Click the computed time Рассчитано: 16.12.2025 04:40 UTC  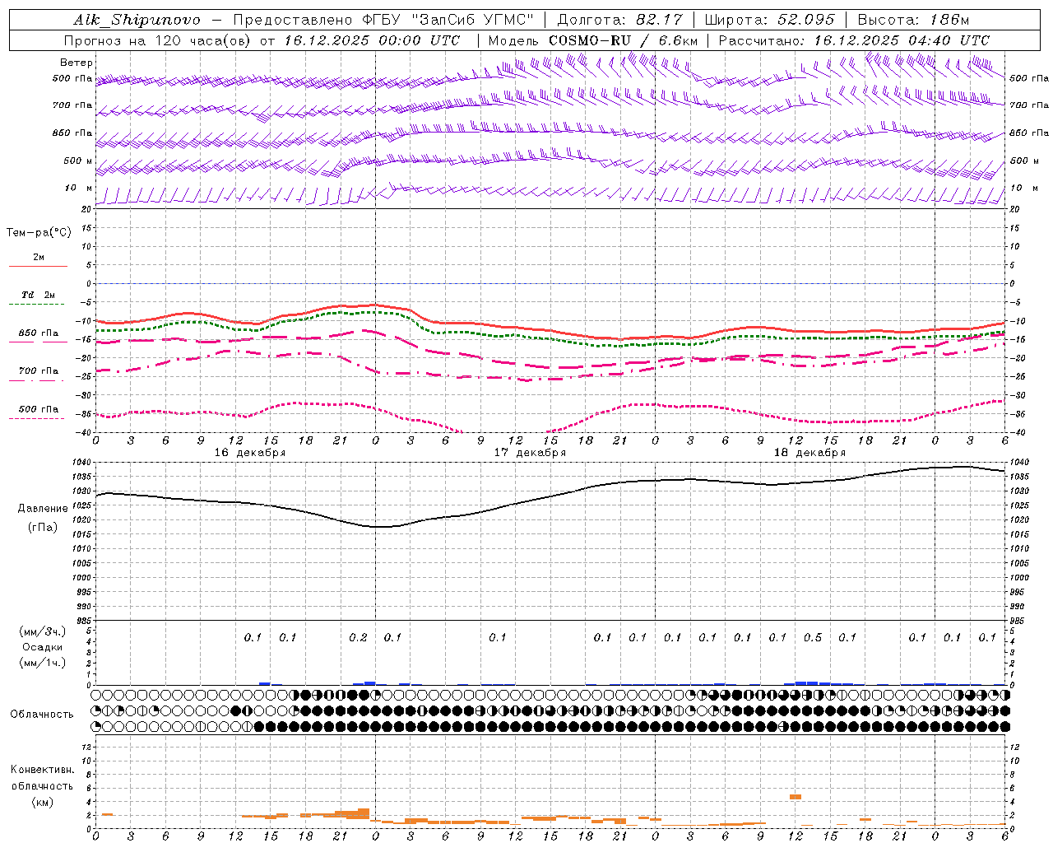coord(854,40)
